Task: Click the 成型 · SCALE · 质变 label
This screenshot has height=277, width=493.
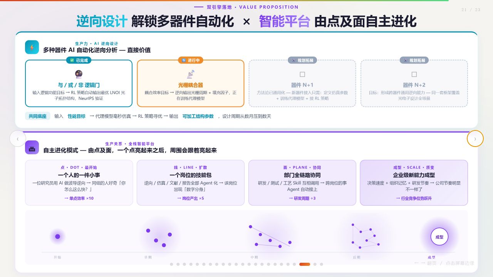Action: pyautogui.click(x=414, y=168)
